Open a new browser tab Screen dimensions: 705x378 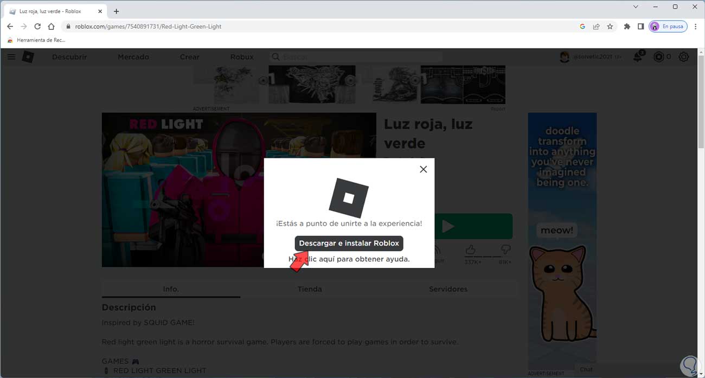116,11
